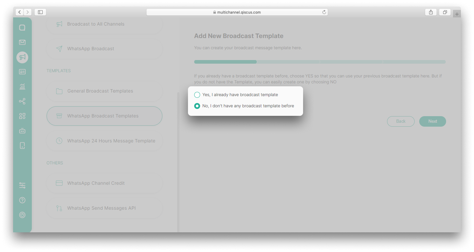Open WhatsApp Broadcast Templates menu item
The image size is (474, 252).
[105, 116]
